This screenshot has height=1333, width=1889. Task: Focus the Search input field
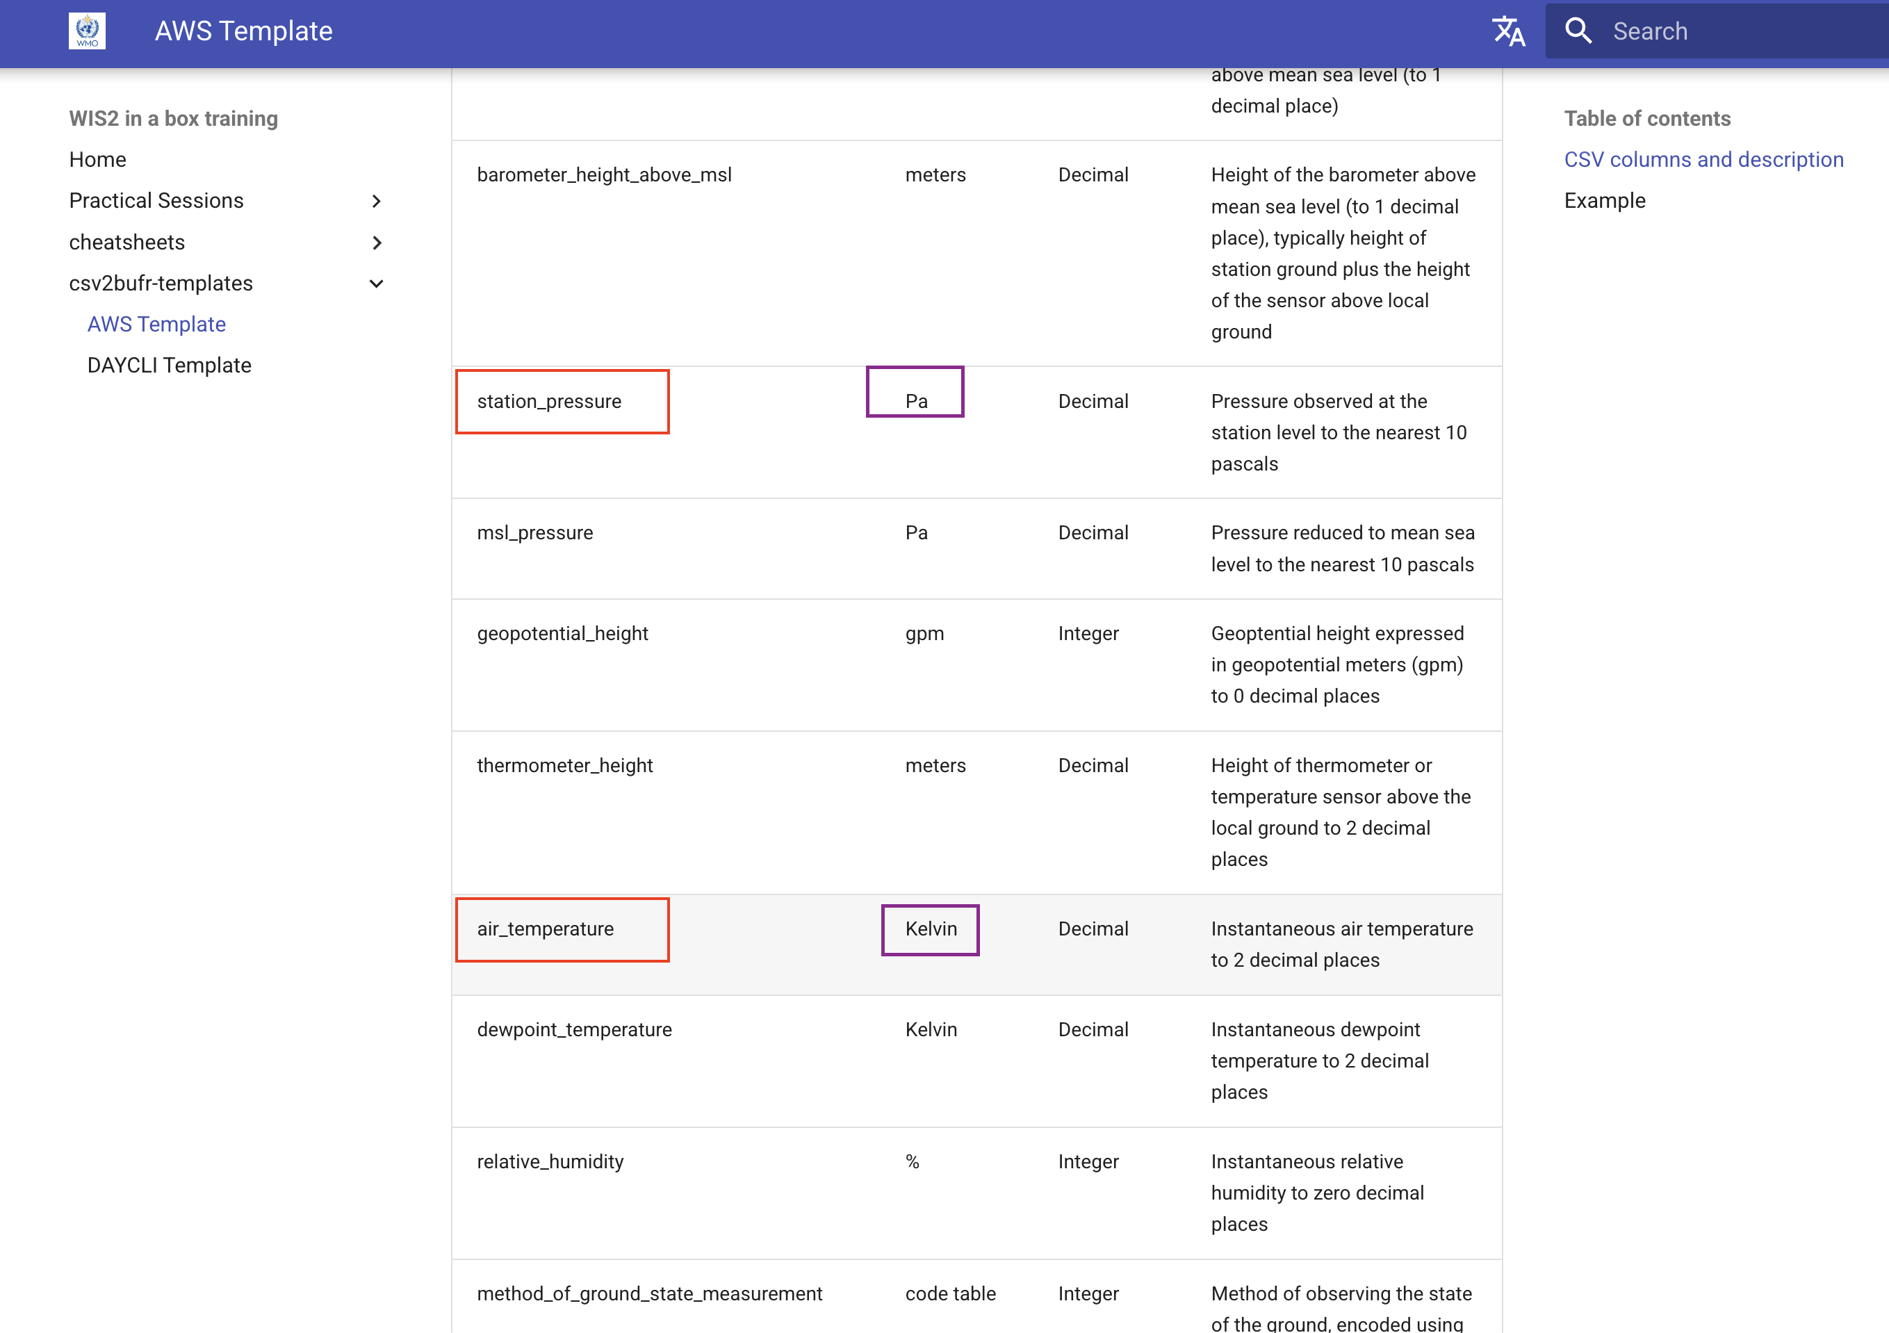pyautogui.click(x=1717, y=31)
